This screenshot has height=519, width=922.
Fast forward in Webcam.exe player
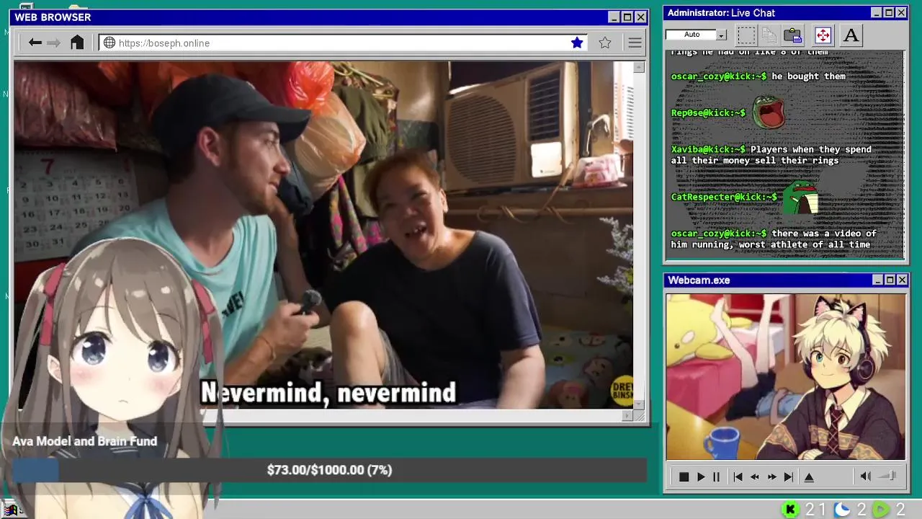click(771, 476)
